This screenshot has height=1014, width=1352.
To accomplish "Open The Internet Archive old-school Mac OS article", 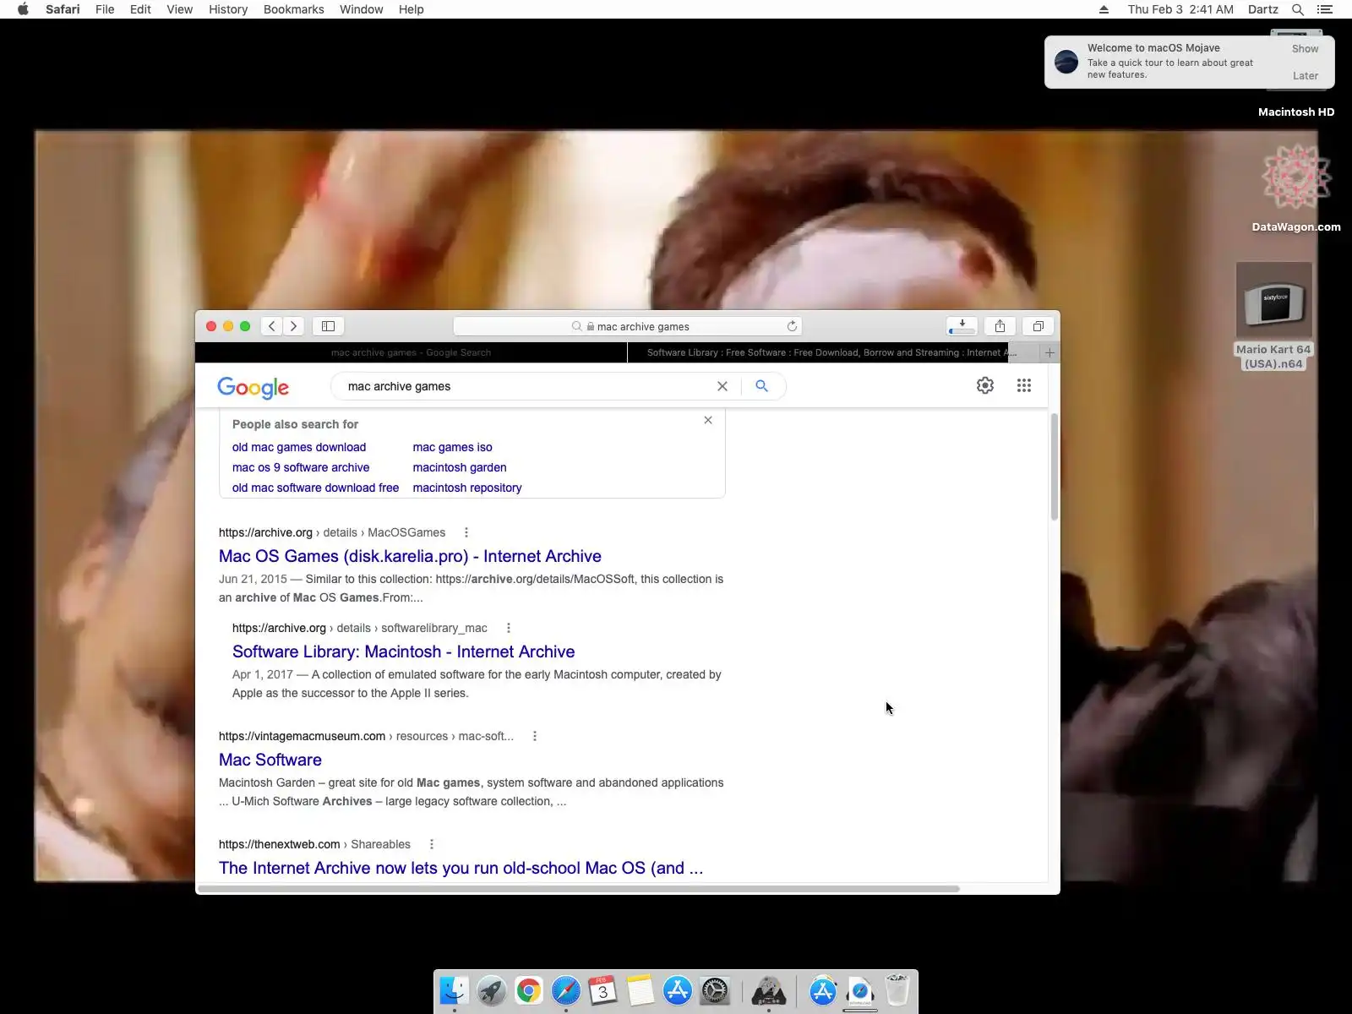I will [461, 868].
